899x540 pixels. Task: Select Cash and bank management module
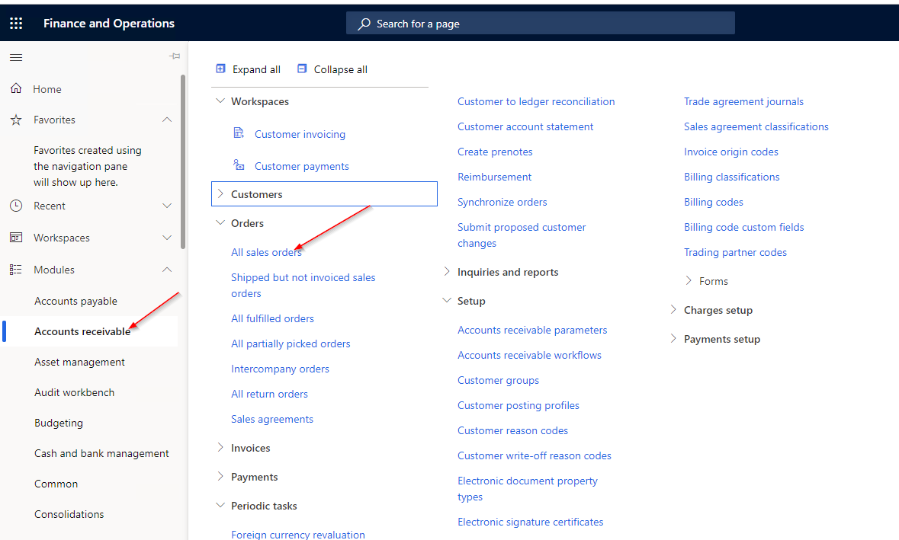[101, 453]
